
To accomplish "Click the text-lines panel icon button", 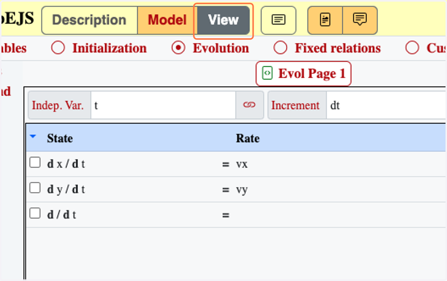I will pos(278,20).
